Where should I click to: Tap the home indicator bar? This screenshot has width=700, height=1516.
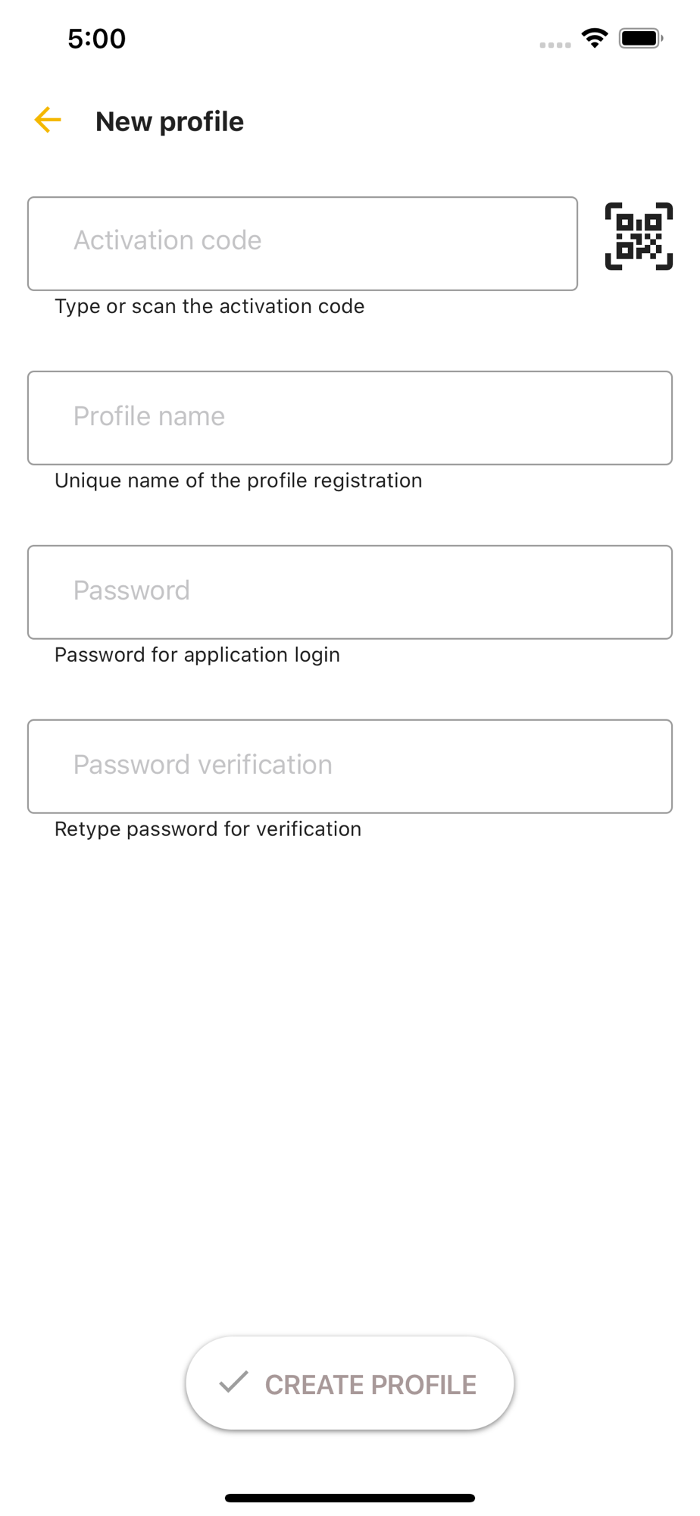350,1498
